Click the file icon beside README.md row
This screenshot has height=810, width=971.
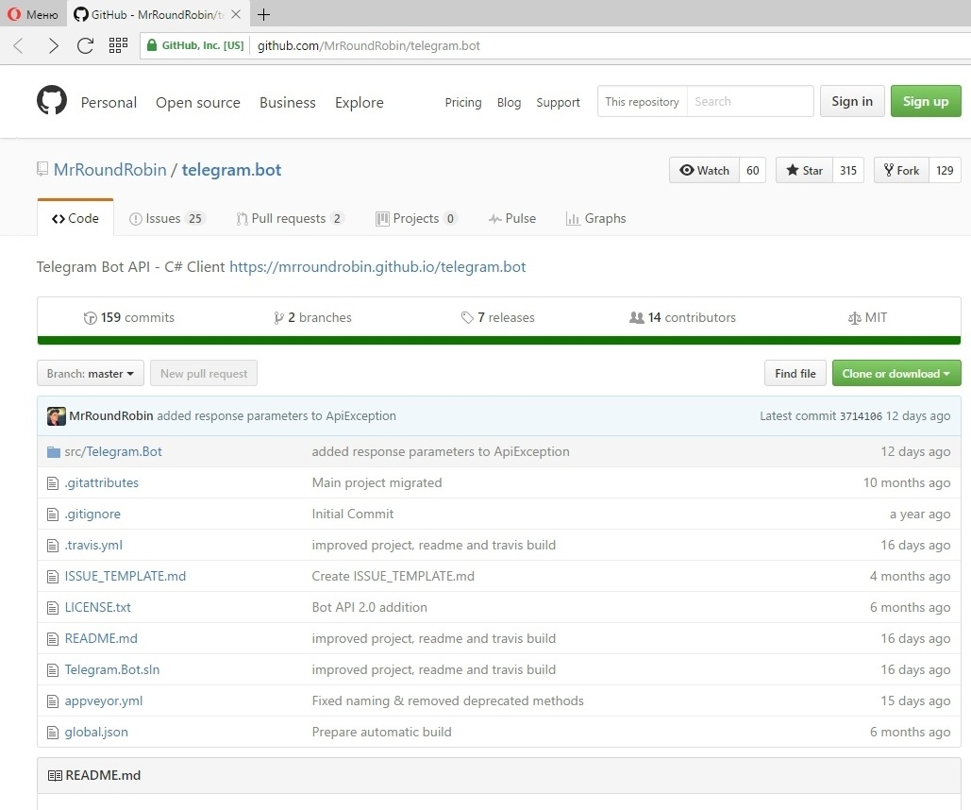[x=53, y=638]
